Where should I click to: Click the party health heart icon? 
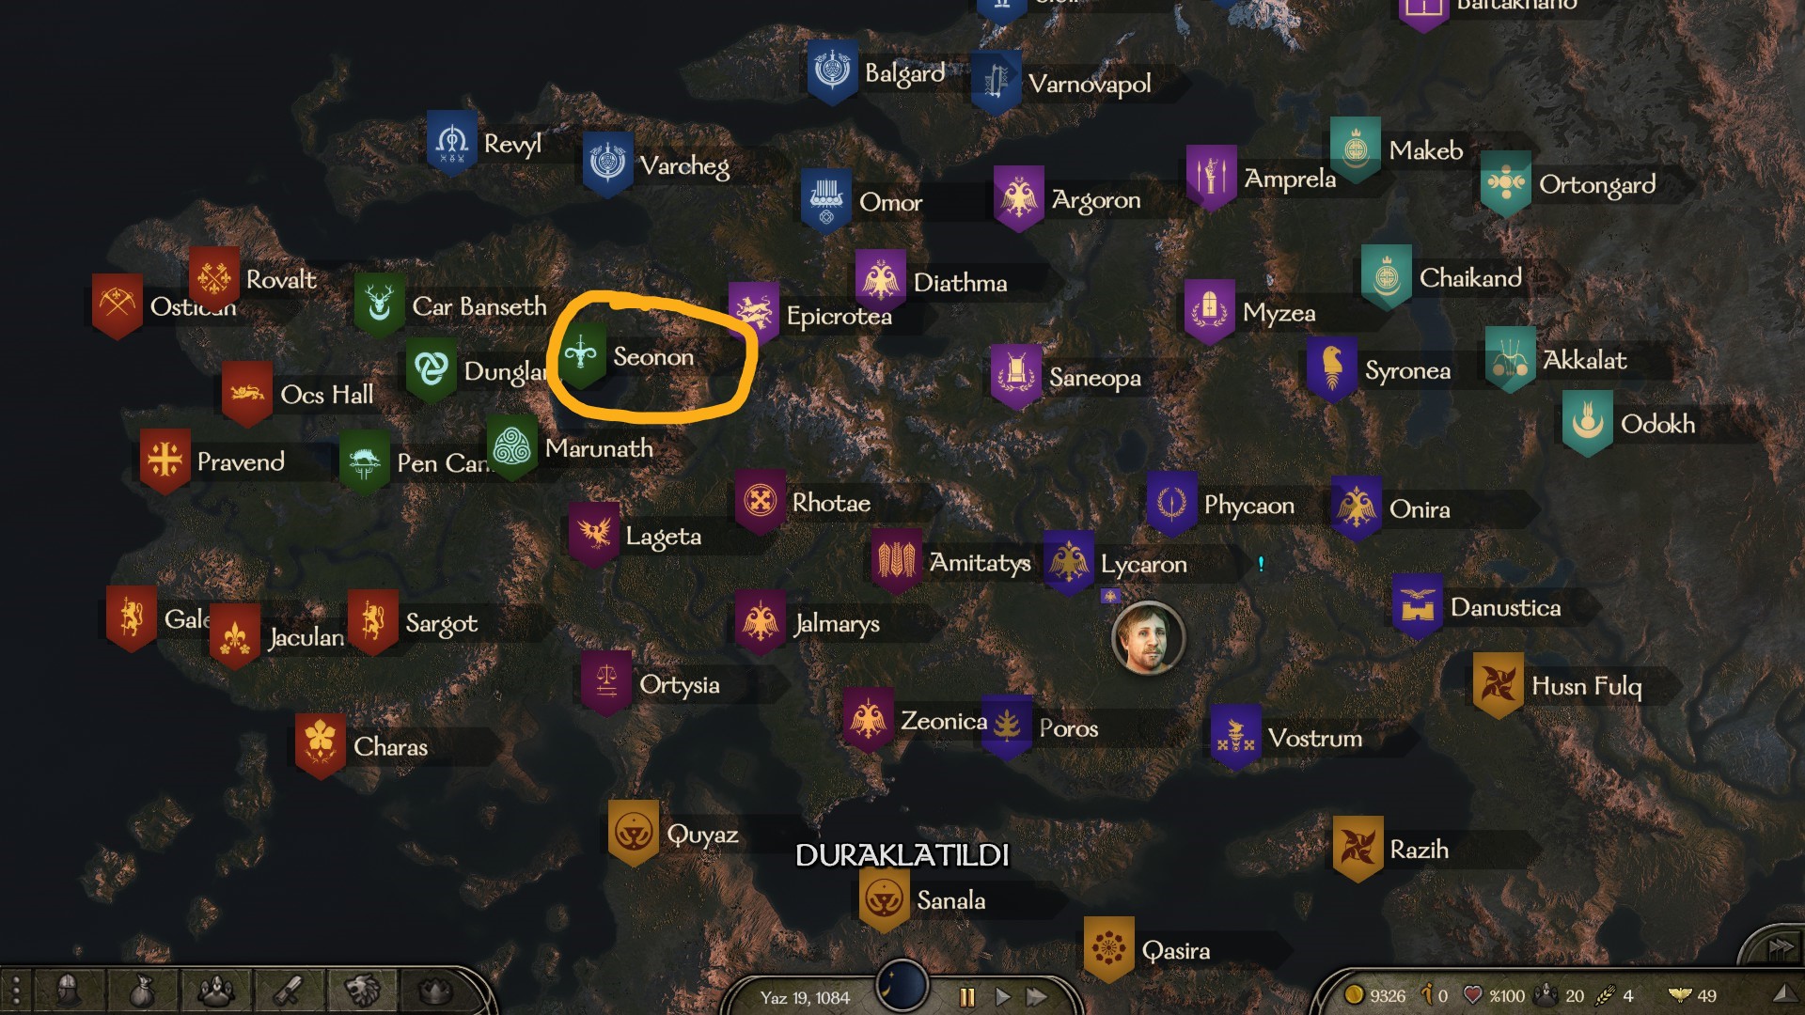click(1473, 994)
